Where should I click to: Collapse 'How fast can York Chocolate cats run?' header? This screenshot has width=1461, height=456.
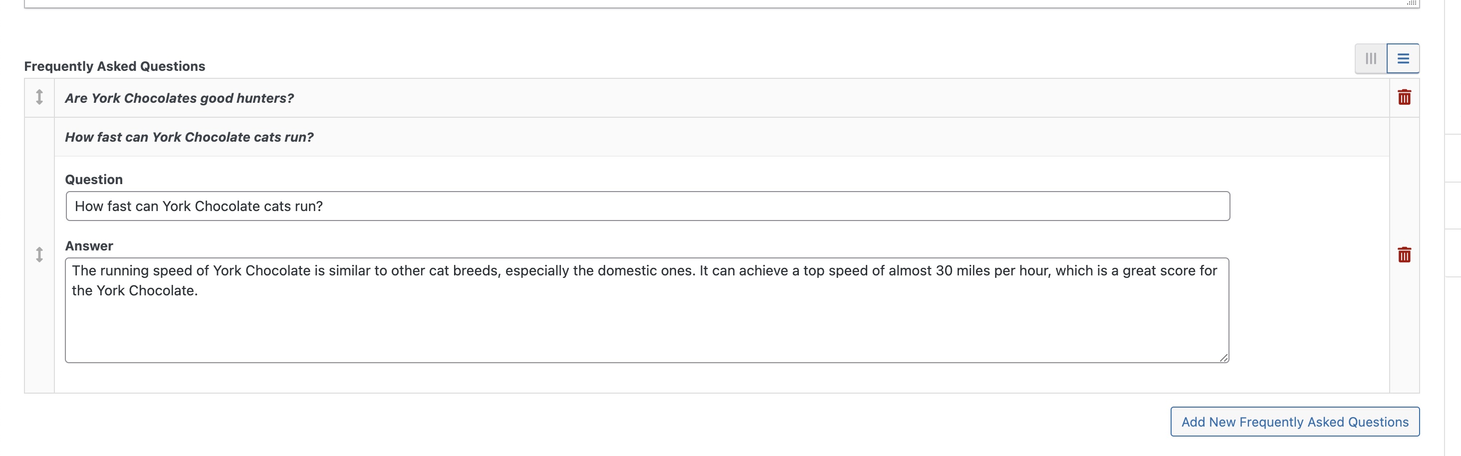click(189, 137)
